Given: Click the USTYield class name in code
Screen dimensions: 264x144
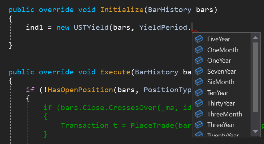Looking at the screenshot, I should pos(91,28).
